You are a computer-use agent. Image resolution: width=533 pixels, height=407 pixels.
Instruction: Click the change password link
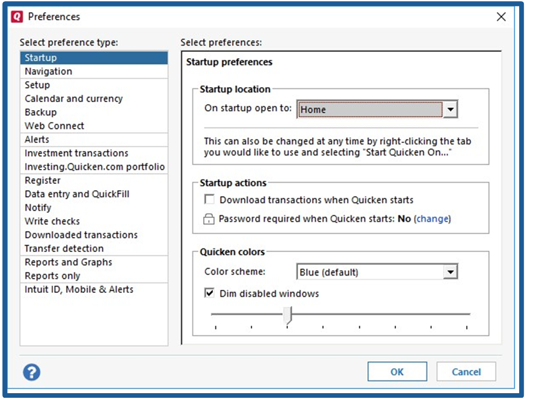pos(433,219)
